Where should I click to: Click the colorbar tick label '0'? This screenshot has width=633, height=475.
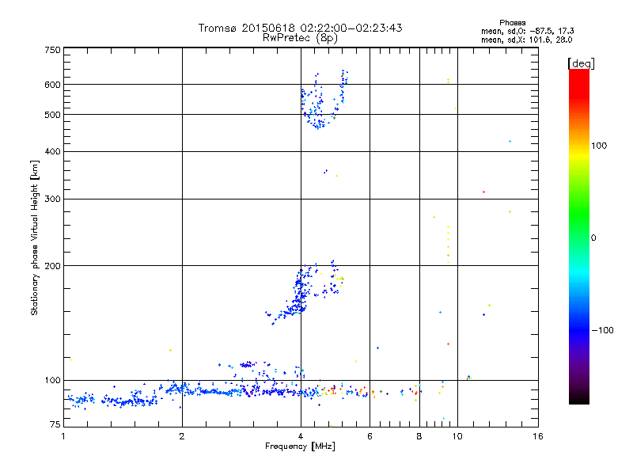click(593, 238)
